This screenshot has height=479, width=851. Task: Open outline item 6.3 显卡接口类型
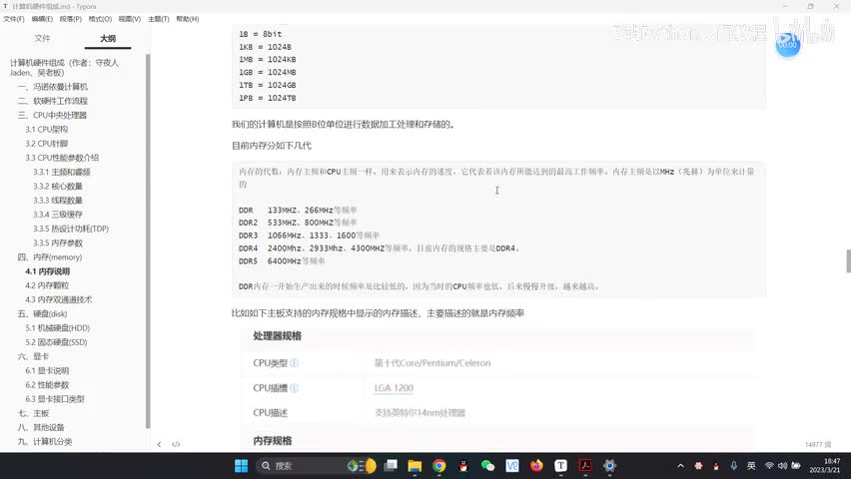55,399
